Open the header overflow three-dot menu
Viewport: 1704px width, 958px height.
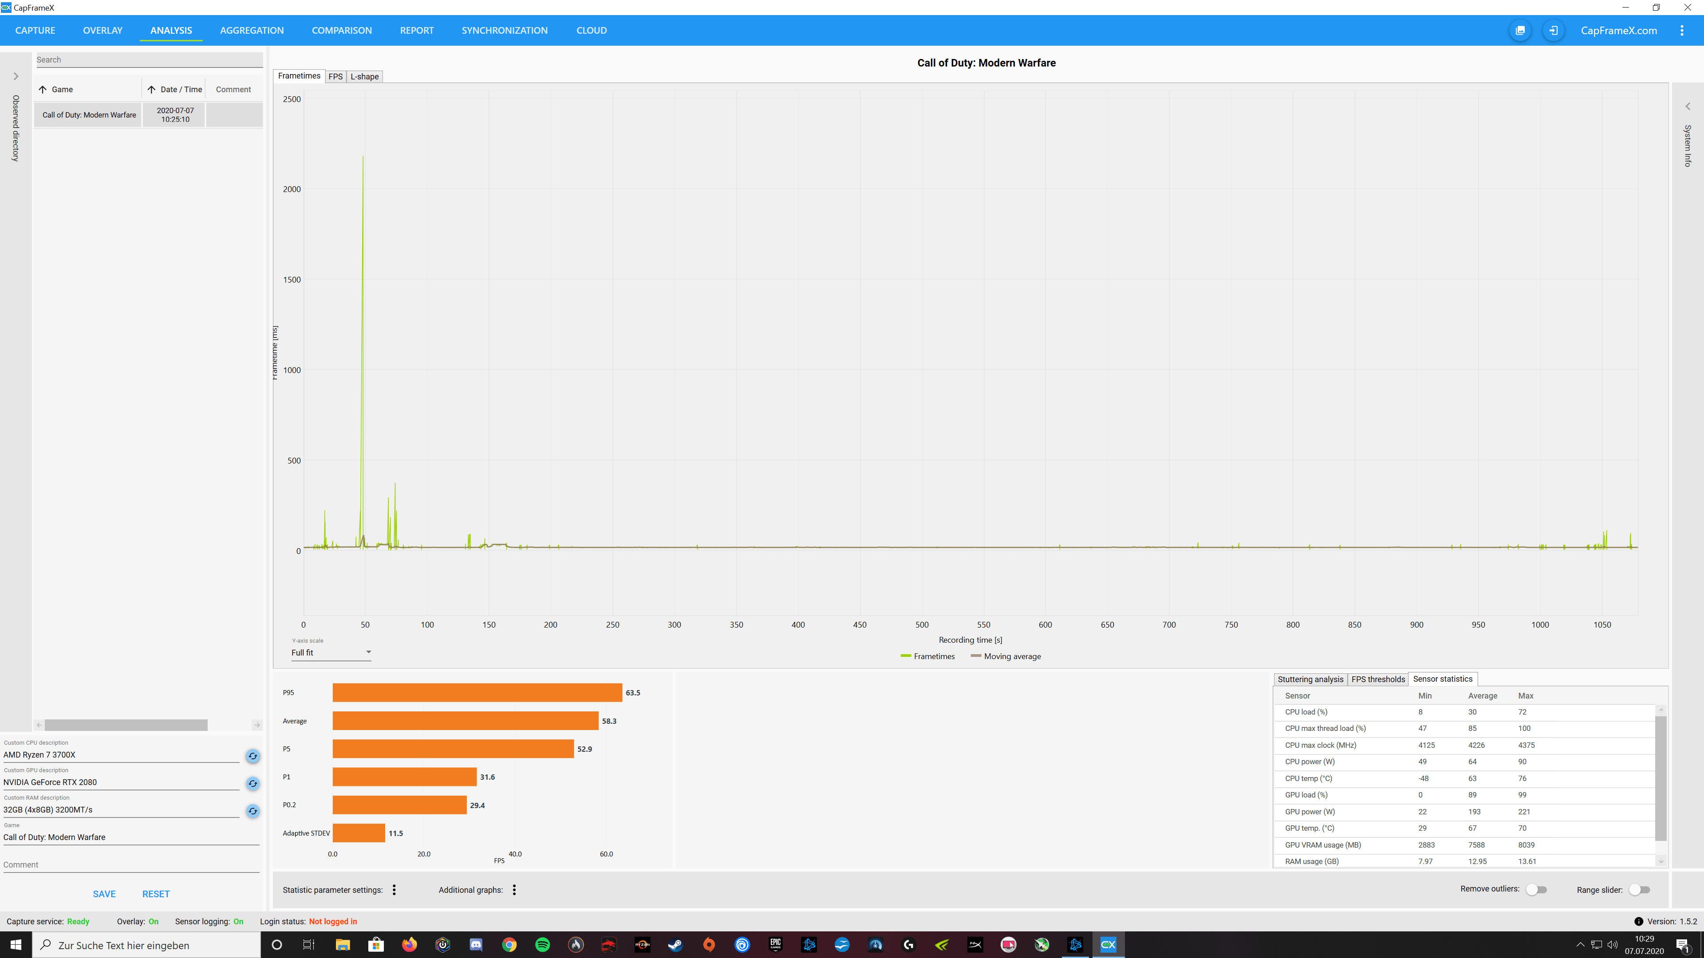(1681, 31)
